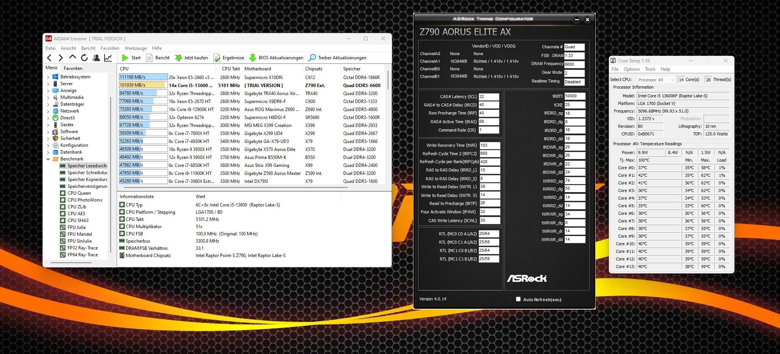Expand the Betriebssystem tree node
780x354 pixels.
coord(48,77)
